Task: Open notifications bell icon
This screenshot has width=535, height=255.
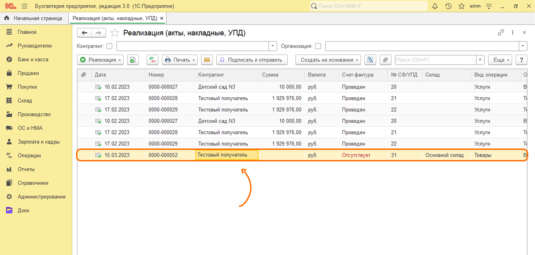Action: (x=435, y=6)
